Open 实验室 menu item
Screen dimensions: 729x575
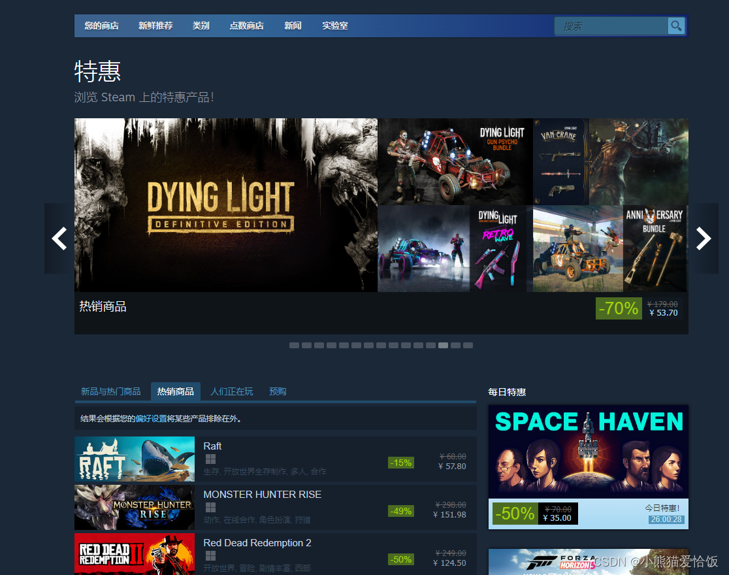(x=334, y=25)
